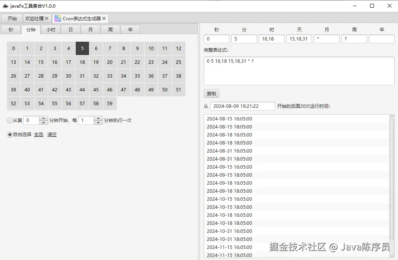Click the run times scrollbar down arrow
This screenshot has height=260, width=398.
pos(392,256)
